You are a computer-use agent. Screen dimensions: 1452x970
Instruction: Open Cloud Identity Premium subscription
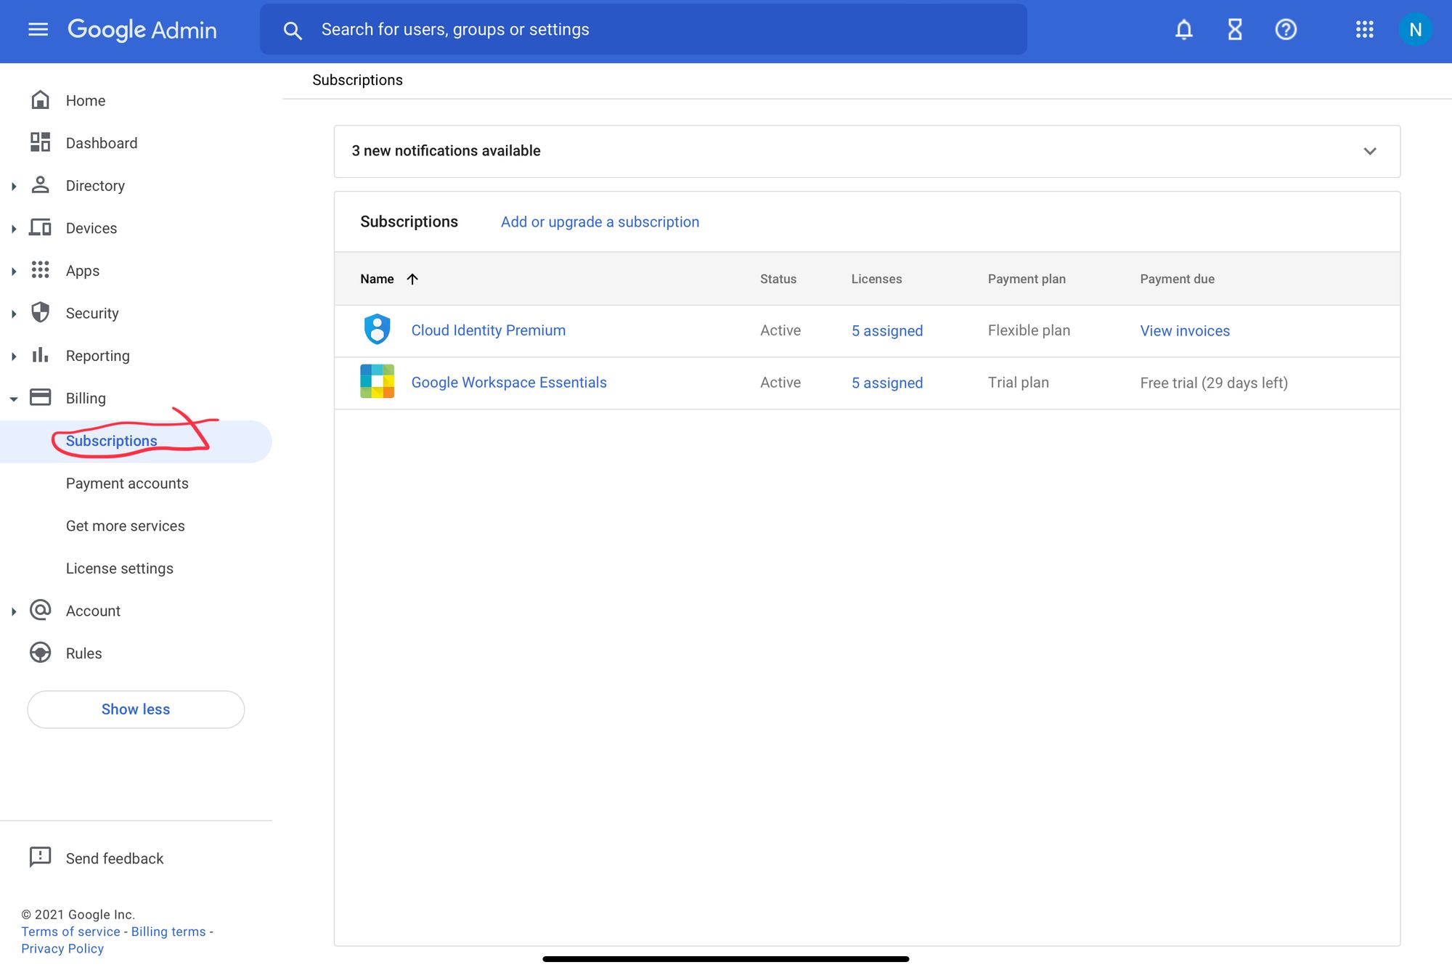489,330
